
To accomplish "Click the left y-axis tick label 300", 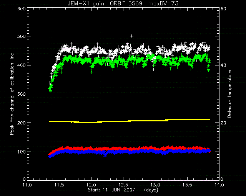I will coord(22,94).
